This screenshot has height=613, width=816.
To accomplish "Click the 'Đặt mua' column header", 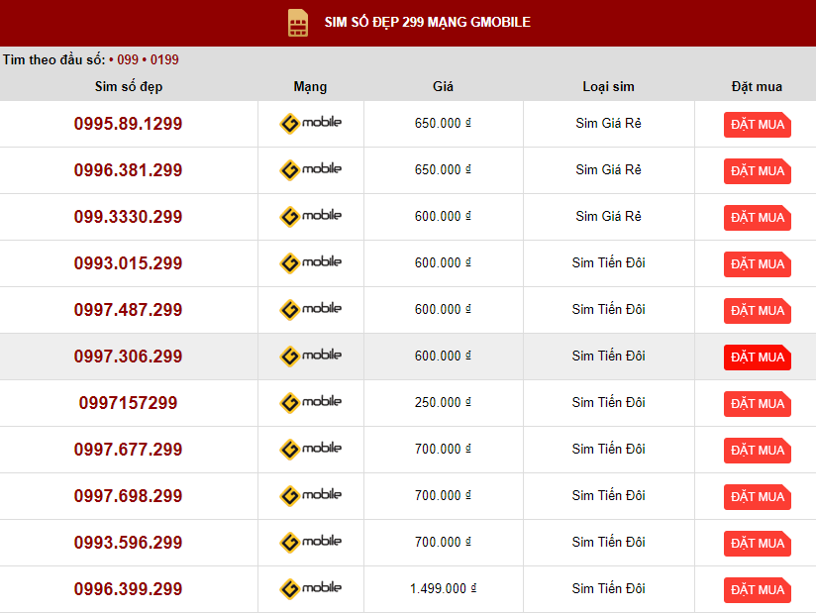I will 757,86.
